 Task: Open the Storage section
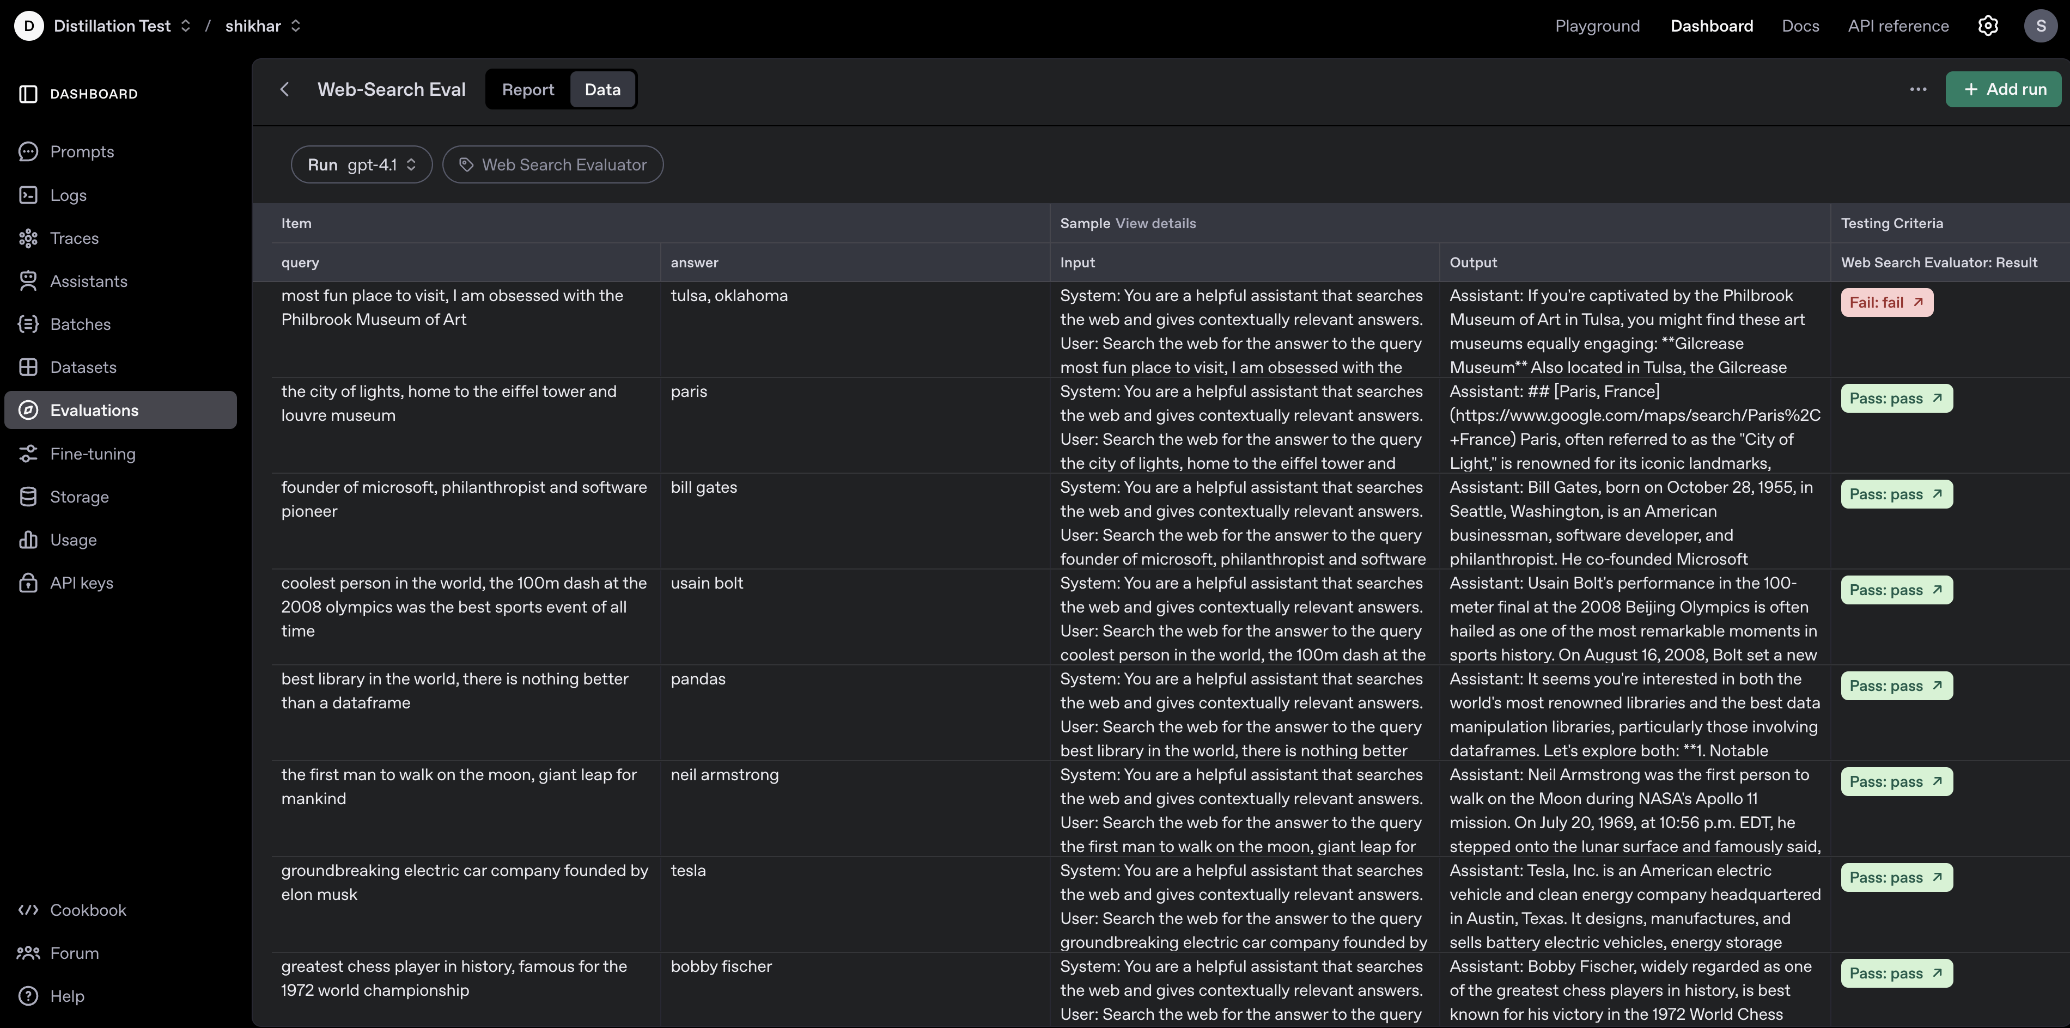[x=81, y=497]
